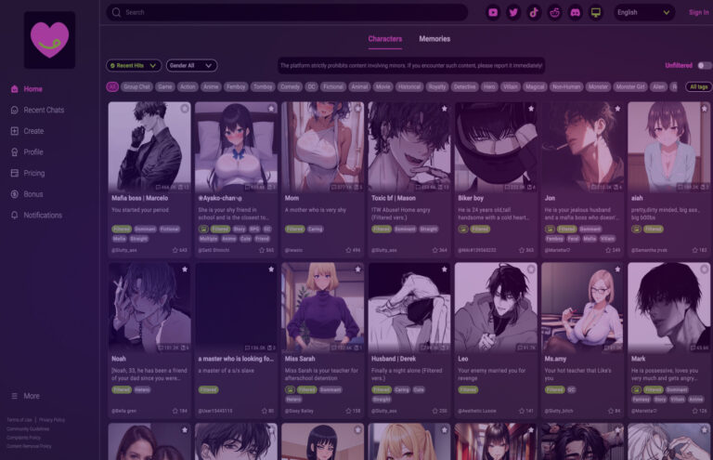Filter by Royalty tag
Image resolution: width=713 pixels, height=460 pixels.
pyautogui.click(x=437, y=86)
